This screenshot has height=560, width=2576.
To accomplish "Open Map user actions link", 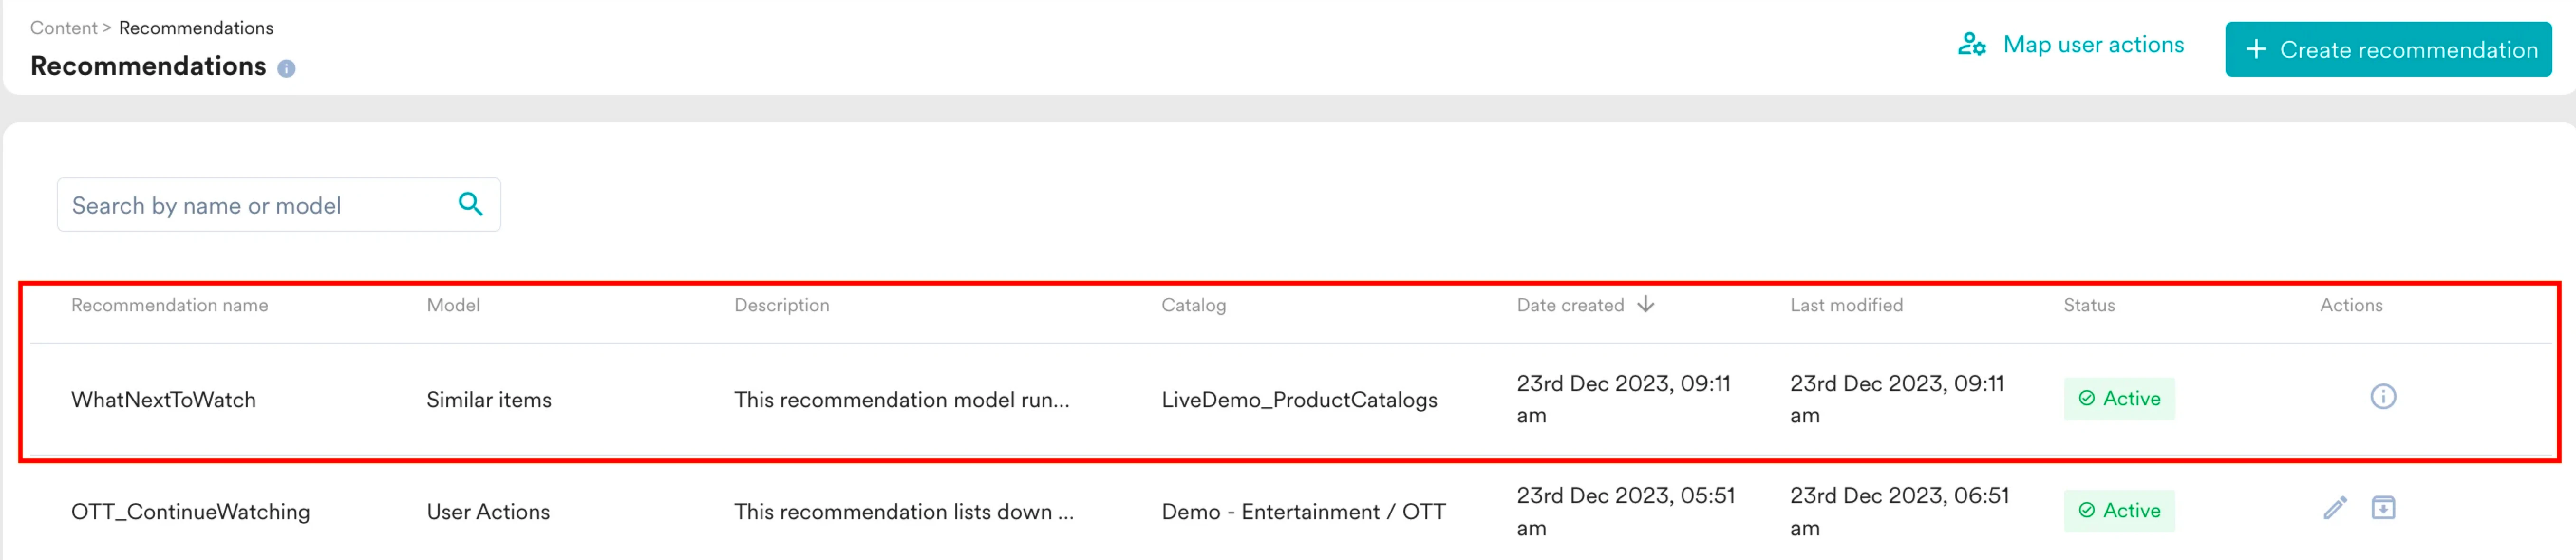I will point(2093,45).
